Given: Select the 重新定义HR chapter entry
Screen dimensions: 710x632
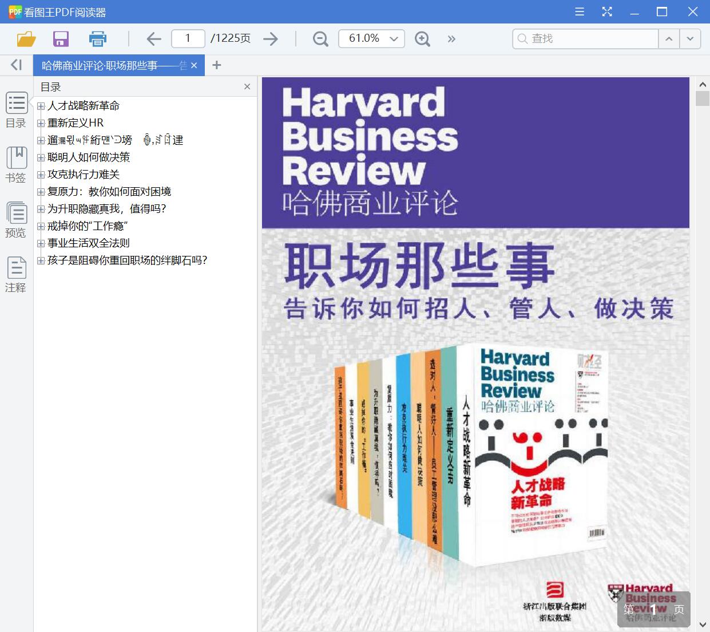Looking at the screenshot, I should pos(76,123).
